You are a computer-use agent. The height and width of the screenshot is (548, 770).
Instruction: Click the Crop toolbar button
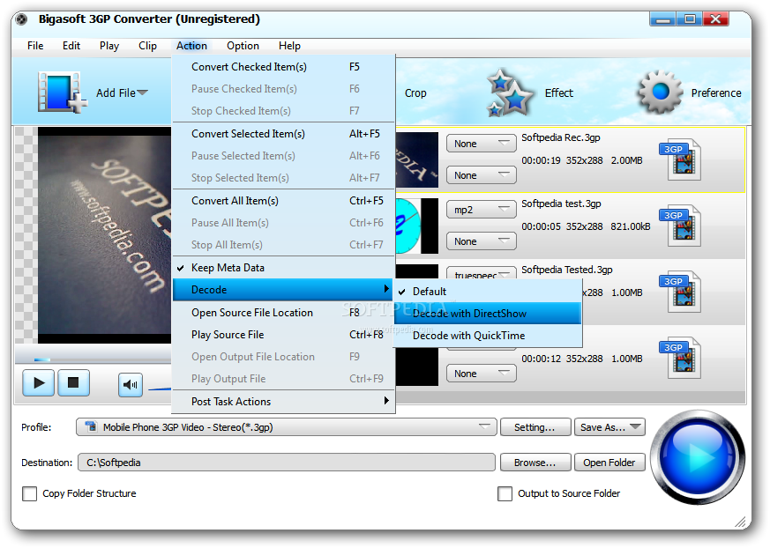point(415,93)
